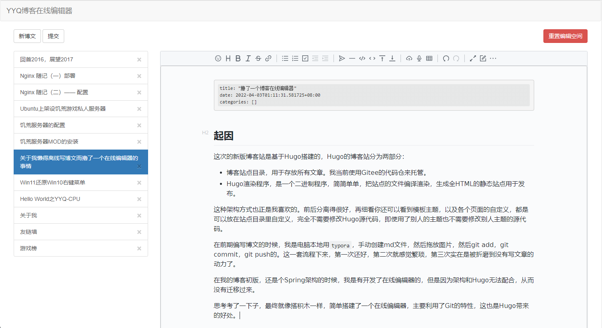This screenshot has width=602, height=328.
Task: Insert a task list checkbox
Action: [305, 59]
